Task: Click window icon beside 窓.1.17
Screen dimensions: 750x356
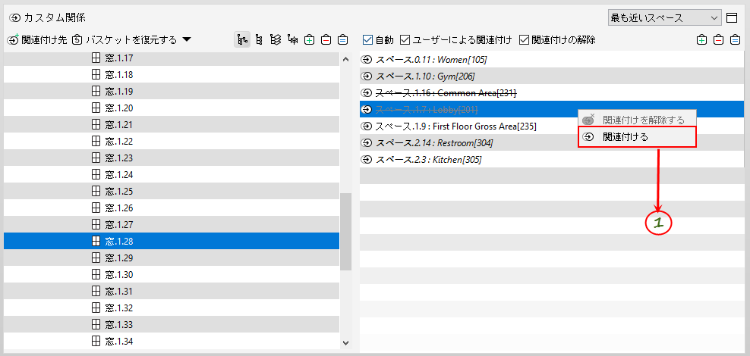Action: pos(96,58)
